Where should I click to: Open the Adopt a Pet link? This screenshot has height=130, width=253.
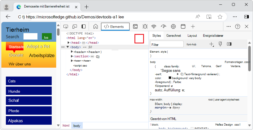pos(38,46)
